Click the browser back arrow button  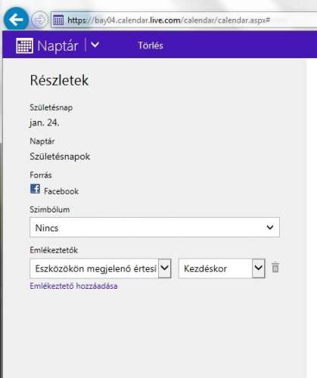click(x=16, y=20)
